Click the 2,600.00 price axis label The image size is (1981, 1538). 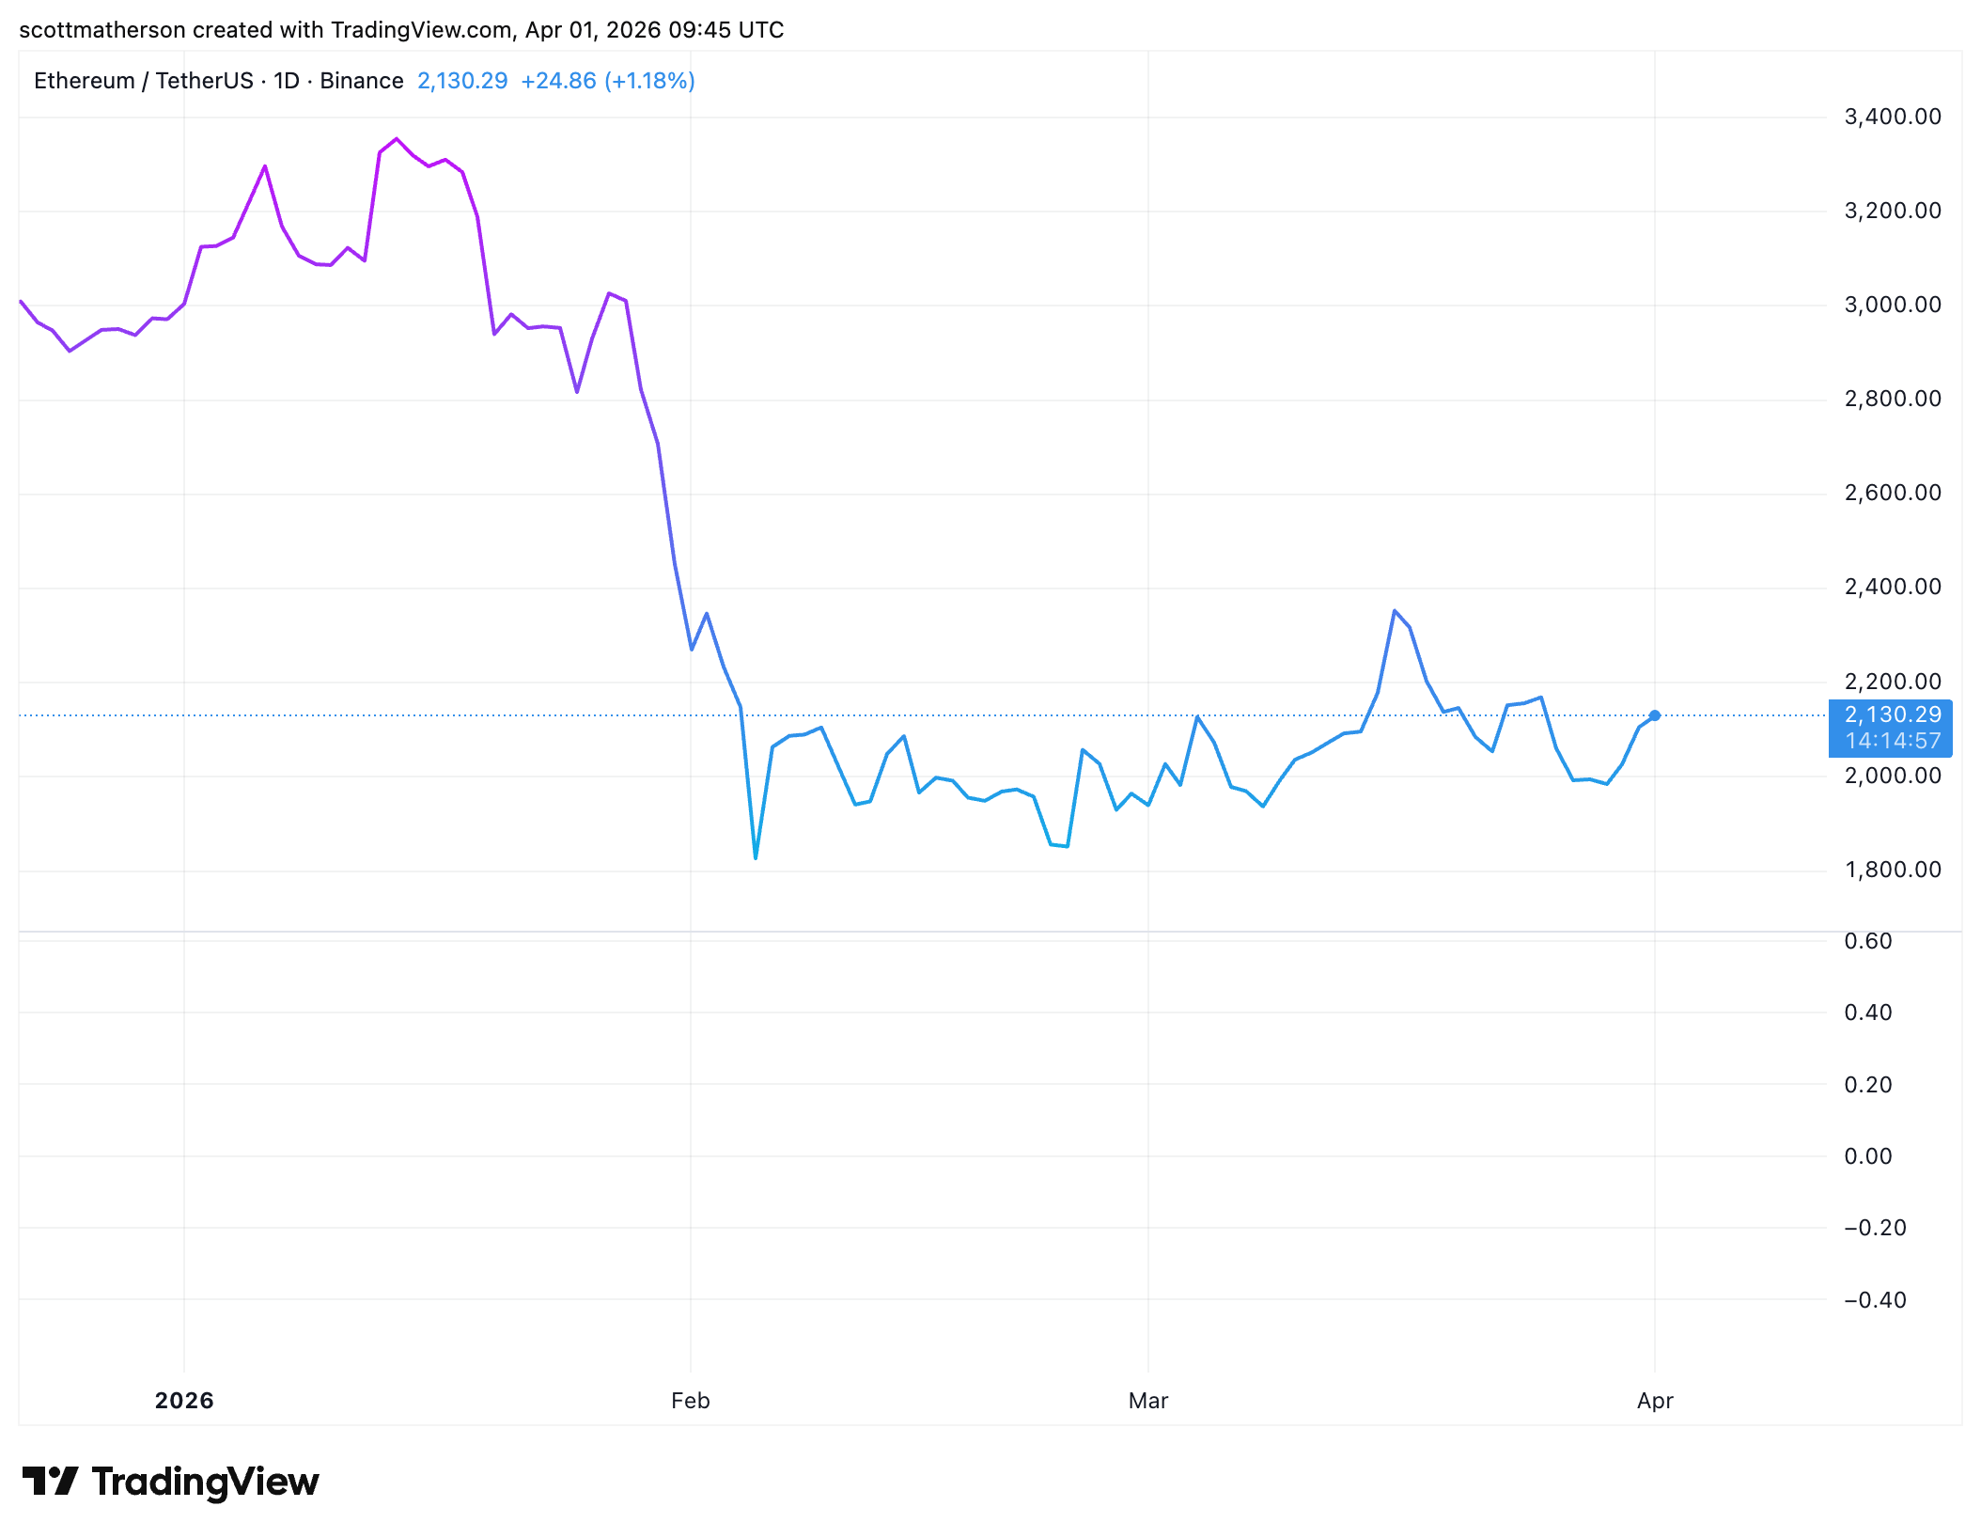pos(1892,493)
